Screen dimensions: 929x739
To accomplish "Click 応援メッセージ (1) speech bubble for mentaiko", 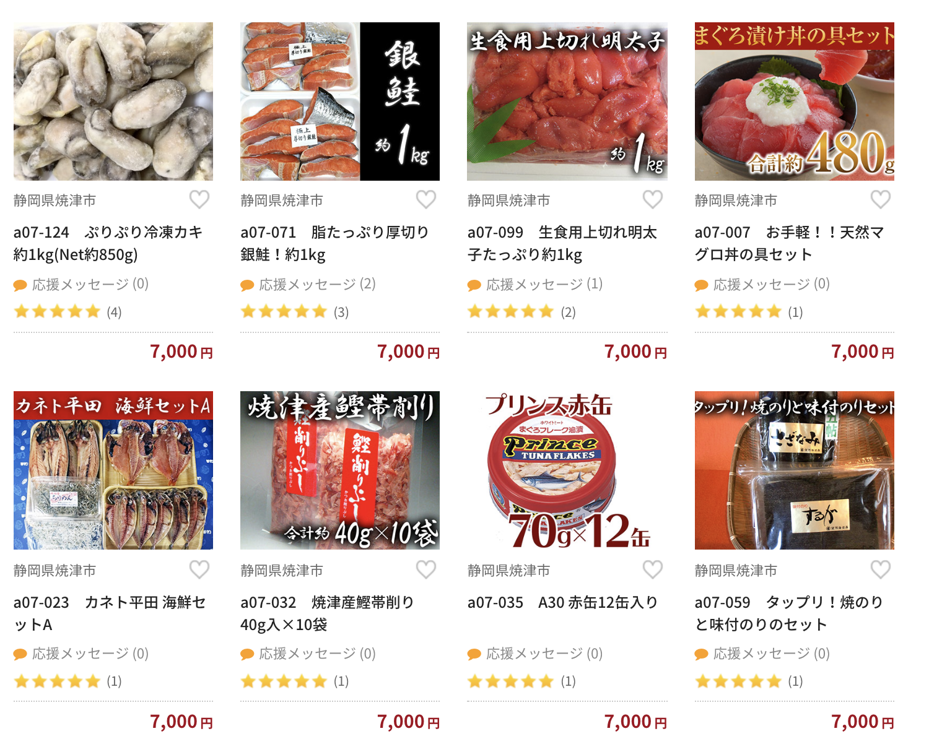I will (x=474, y=285).
